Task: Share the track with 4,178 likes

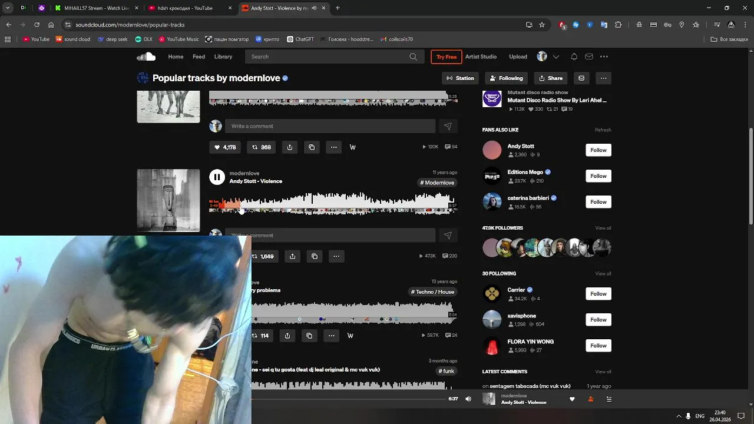Action: pyautogui.click(x=290, y=147)
